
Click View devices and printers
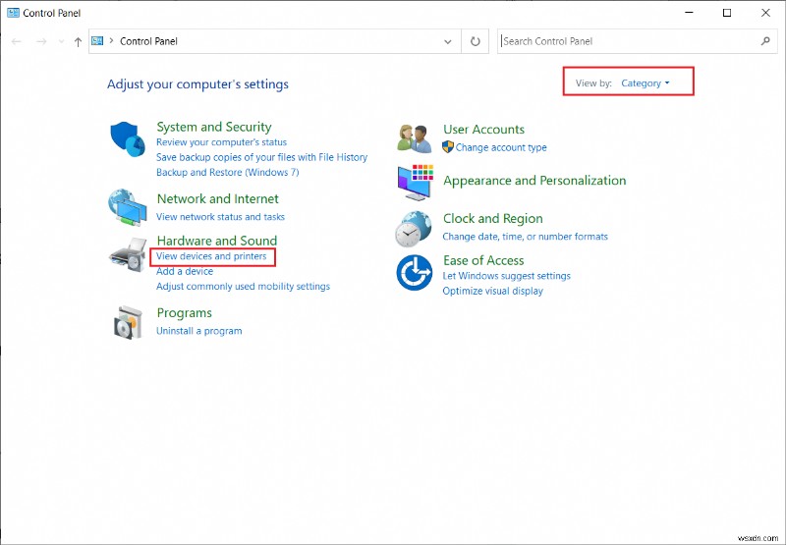click(x=211, y=256)
